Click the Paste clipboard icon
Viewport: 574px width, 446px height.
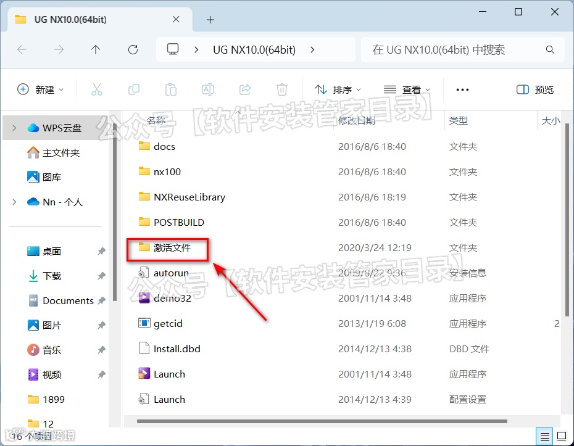coord(170,89)
